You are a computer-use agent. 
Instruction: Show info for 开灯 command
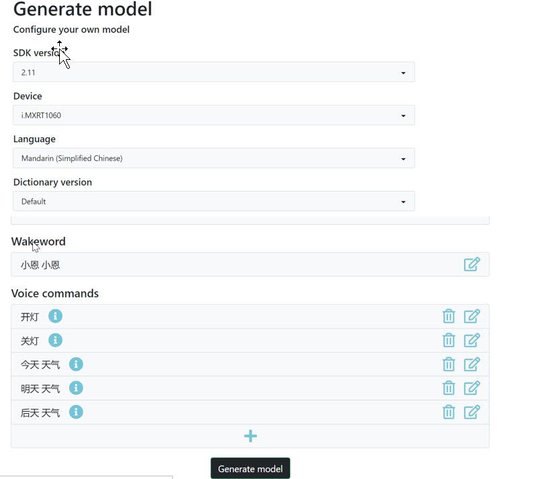55,316
